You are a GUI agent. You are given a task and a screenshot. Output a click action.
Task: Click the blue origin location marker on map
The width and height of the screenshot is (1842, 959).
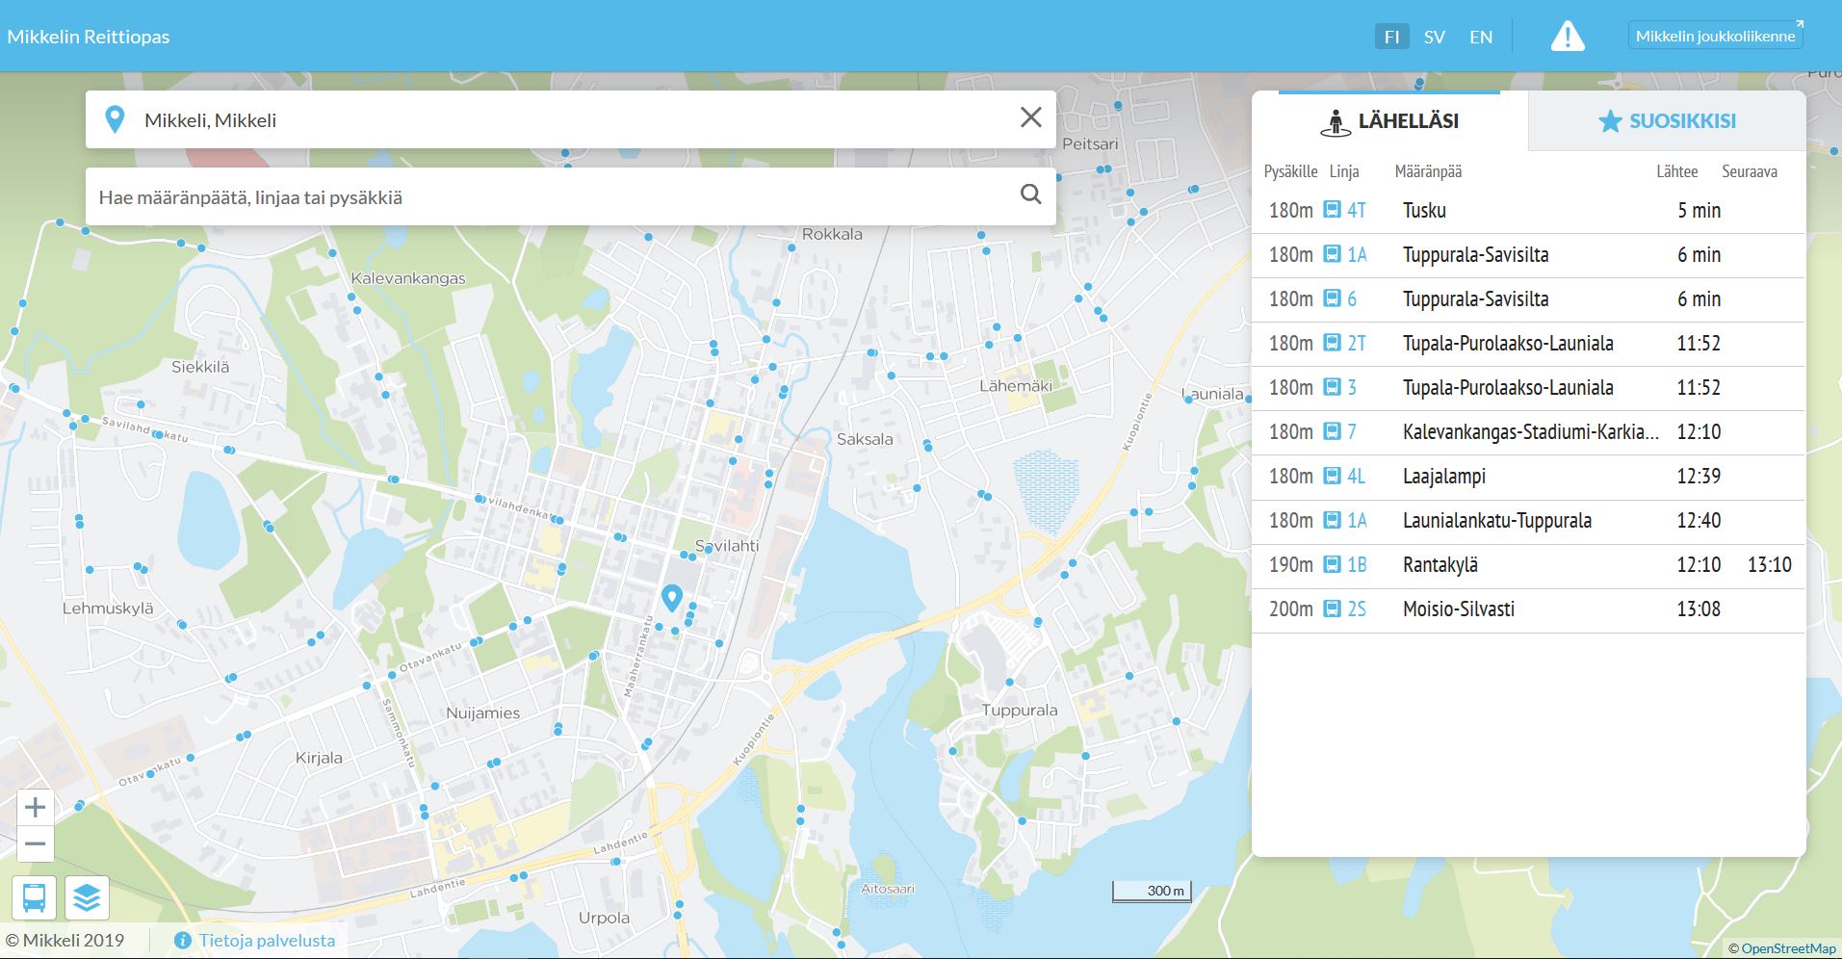(x=671, y=597)
